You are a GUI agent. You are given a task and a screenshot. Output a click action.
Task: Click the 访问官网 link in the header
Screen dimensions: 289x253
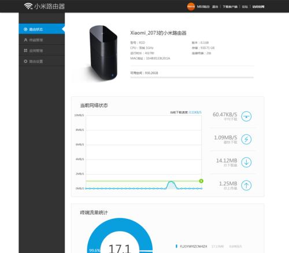point(258,7)
